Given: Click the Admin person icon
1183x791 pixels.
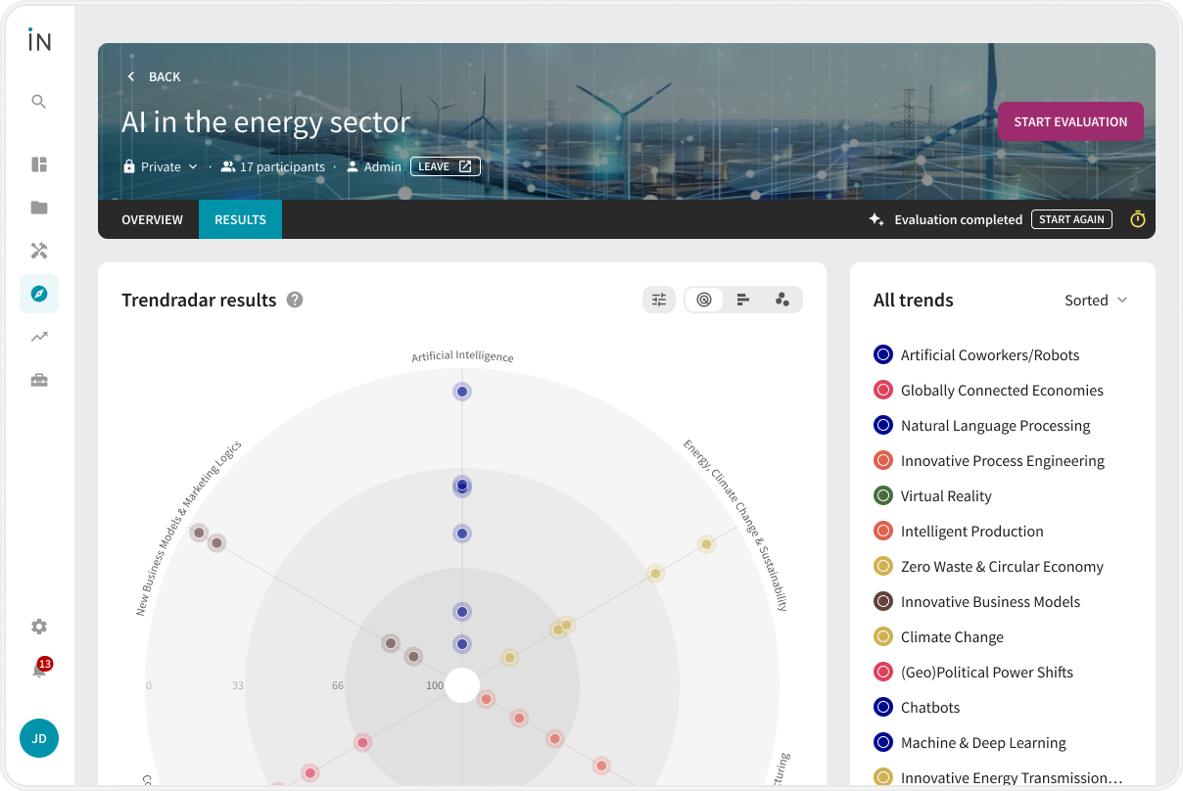Looking at the screenshot, I should coord(353,166).
